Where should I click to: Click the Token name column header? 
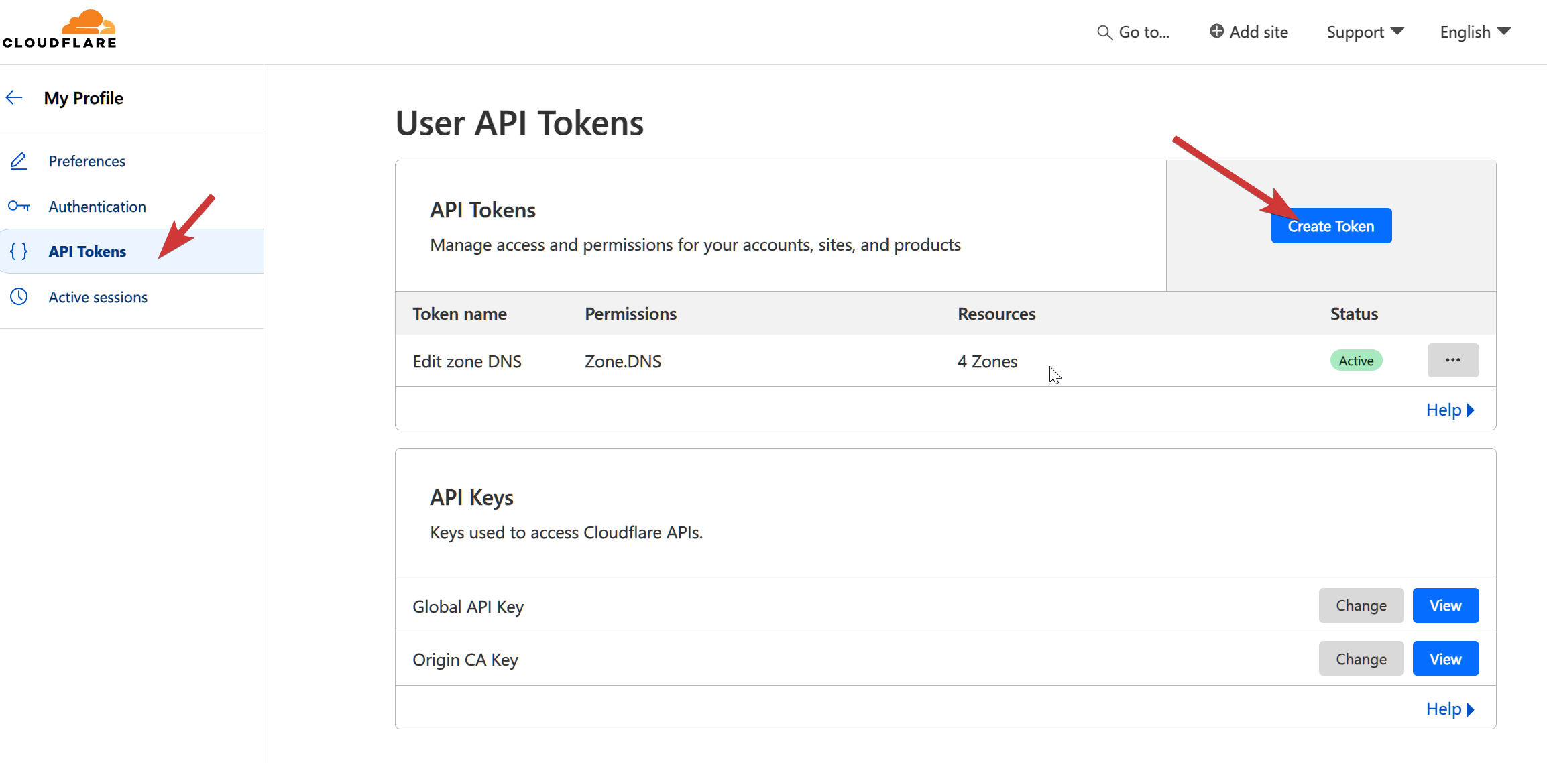(459, 314)
